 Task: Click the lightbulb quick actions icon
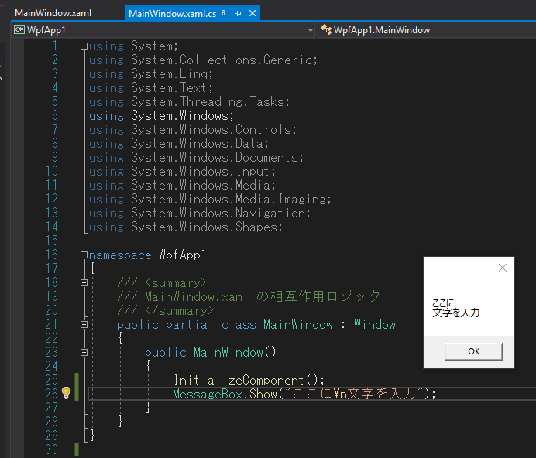coord(67,393)
